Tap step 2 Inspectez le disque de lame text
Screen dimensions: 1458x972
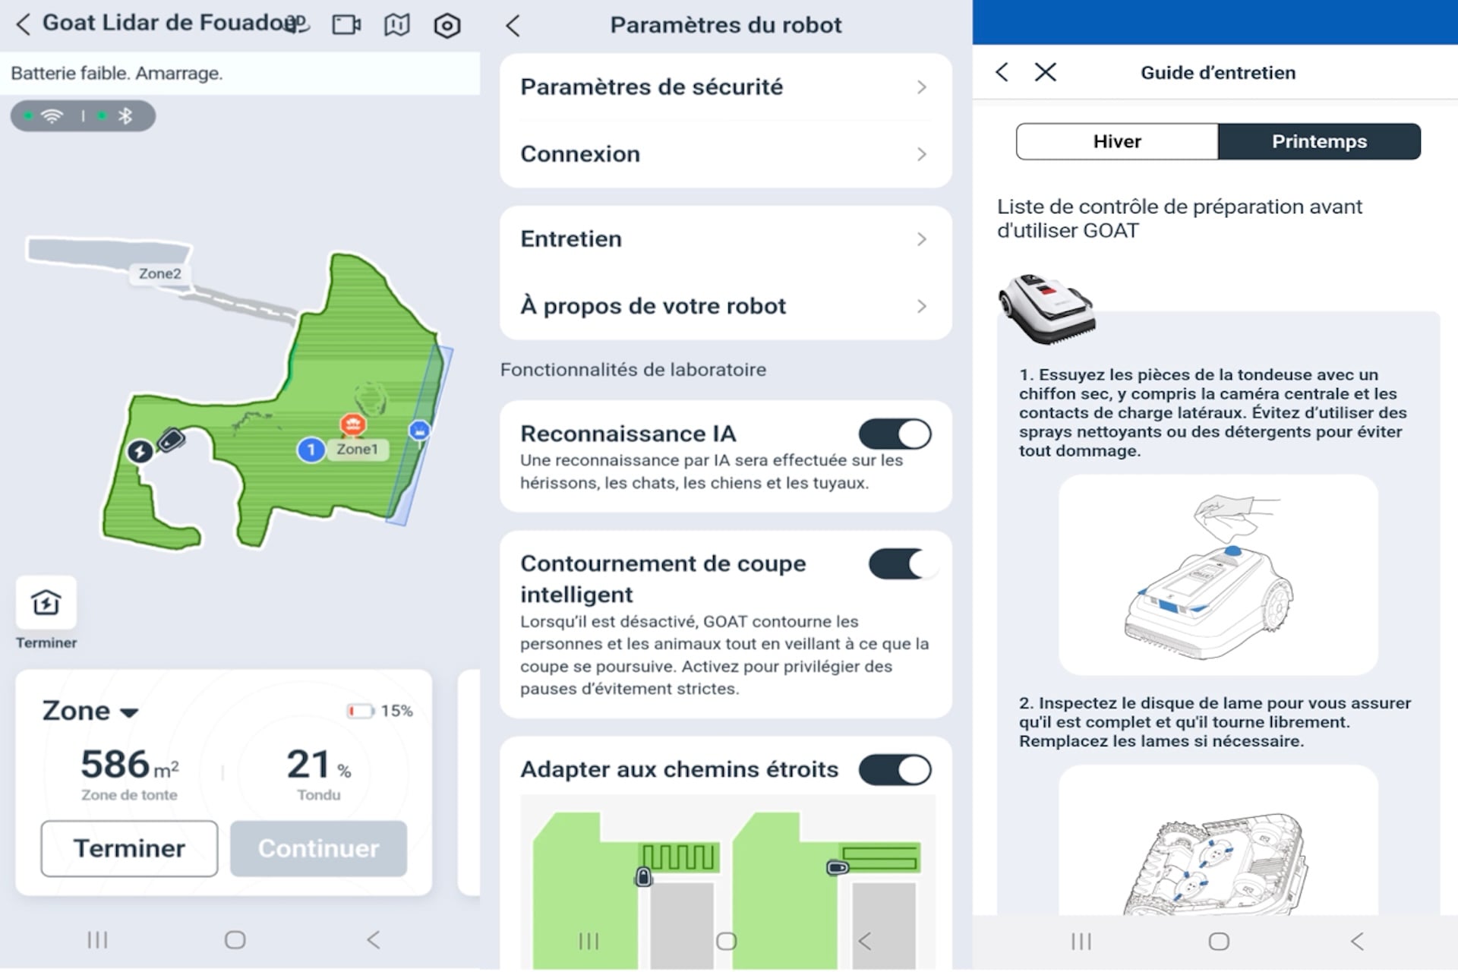click(x=1215, y=722)
